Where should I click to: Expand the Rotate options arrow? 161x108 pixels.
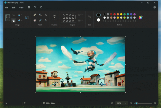(22, 15)
